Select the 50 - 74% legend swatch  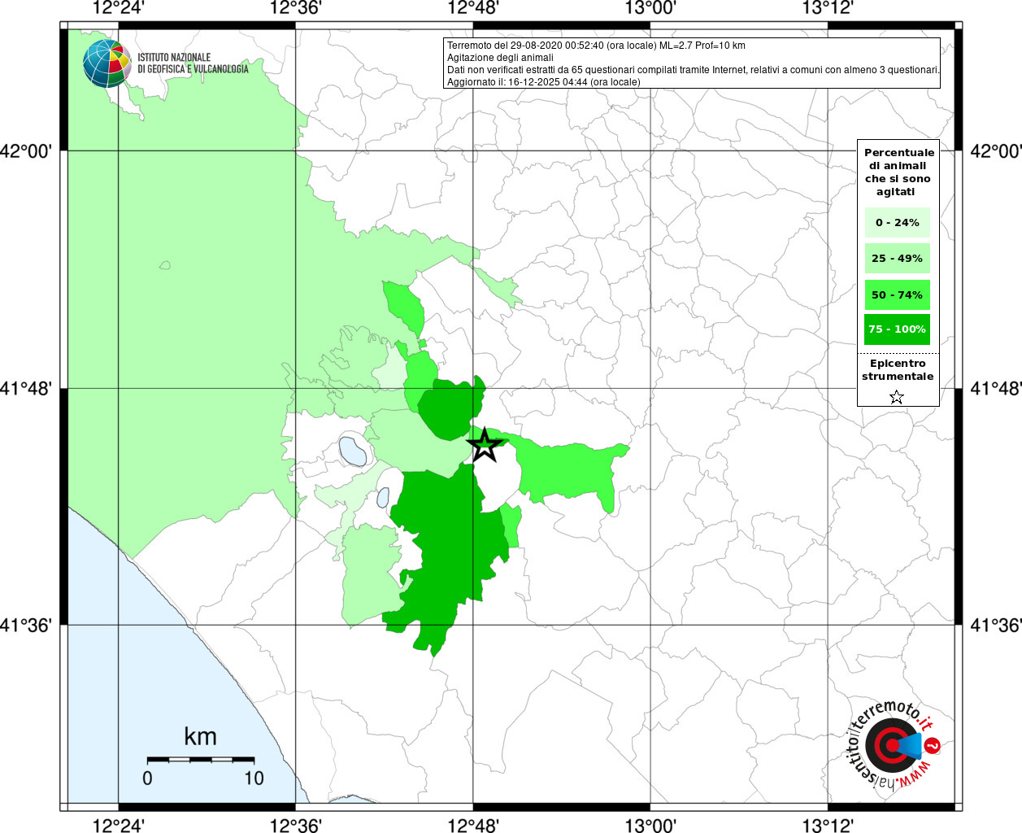(x=898, y=294)
